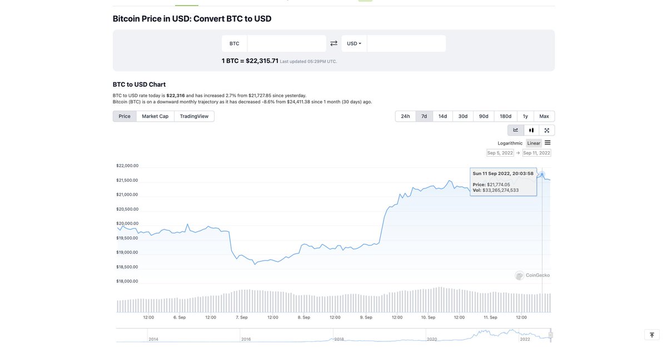Click the $20,000.00 y-axis label
The image size is (667, 348).
127,223
